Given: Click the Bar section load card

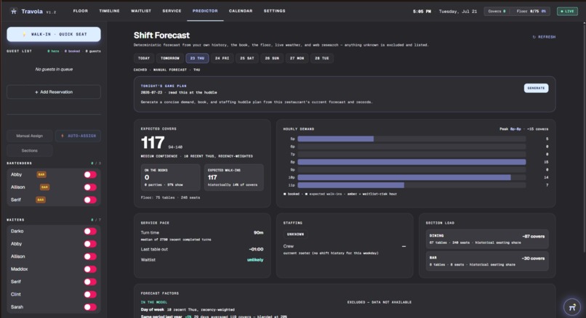Looking at the screenshot, I should point(487,261).
